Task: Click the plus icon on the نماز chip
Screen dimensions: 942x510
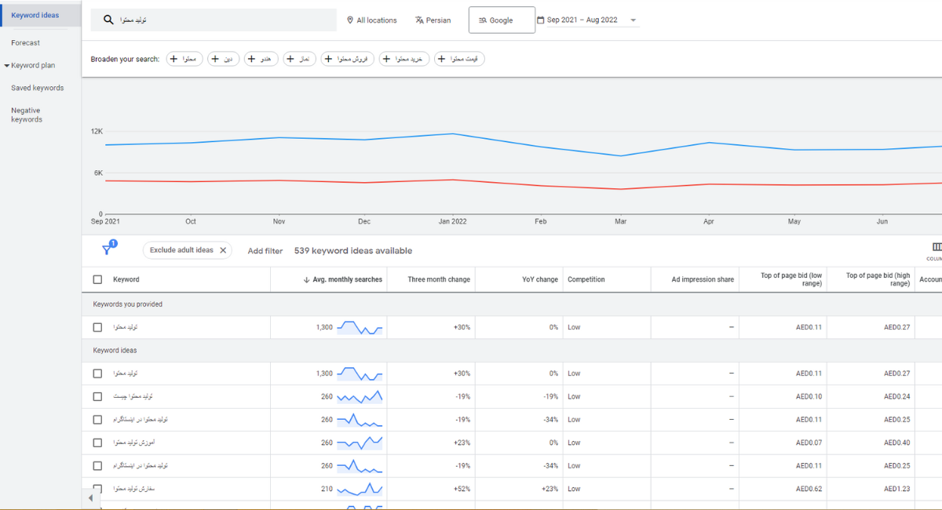Action: 290,59
